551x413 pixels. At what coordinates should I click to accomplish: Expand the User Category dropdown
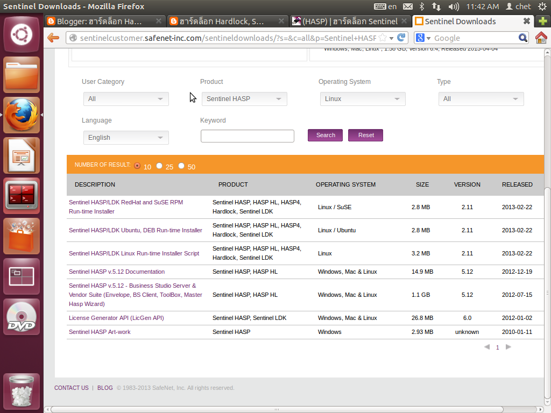pos(126,99)
